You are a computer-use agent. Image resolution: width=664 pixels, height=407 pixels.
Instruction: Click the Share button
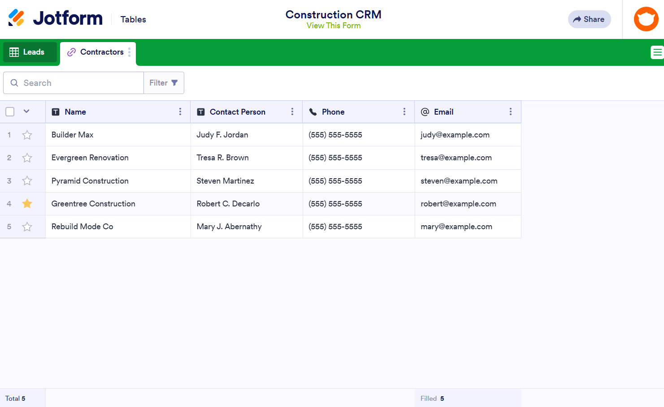(x=589, y=19)
